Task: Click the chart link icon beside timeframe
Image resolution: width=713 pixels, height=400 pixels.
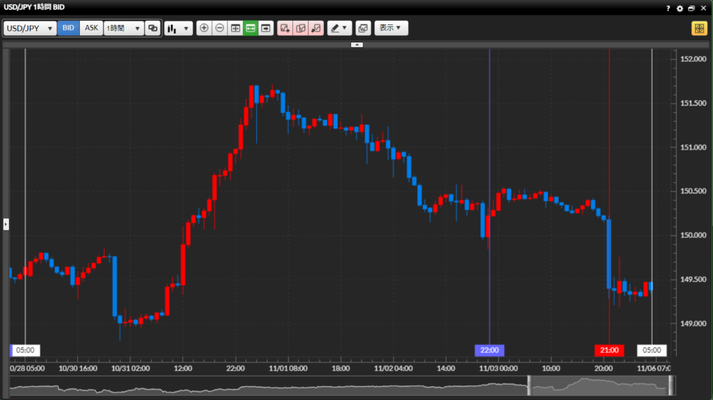Action: pyautogui.click(x=153, y=29)
